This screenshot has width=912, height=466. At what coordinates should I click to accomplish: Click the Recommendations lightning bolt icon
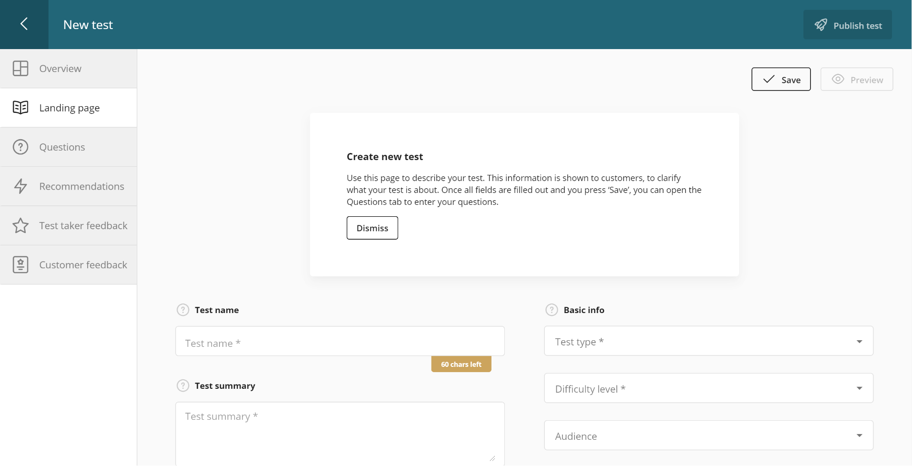(20, 186)
